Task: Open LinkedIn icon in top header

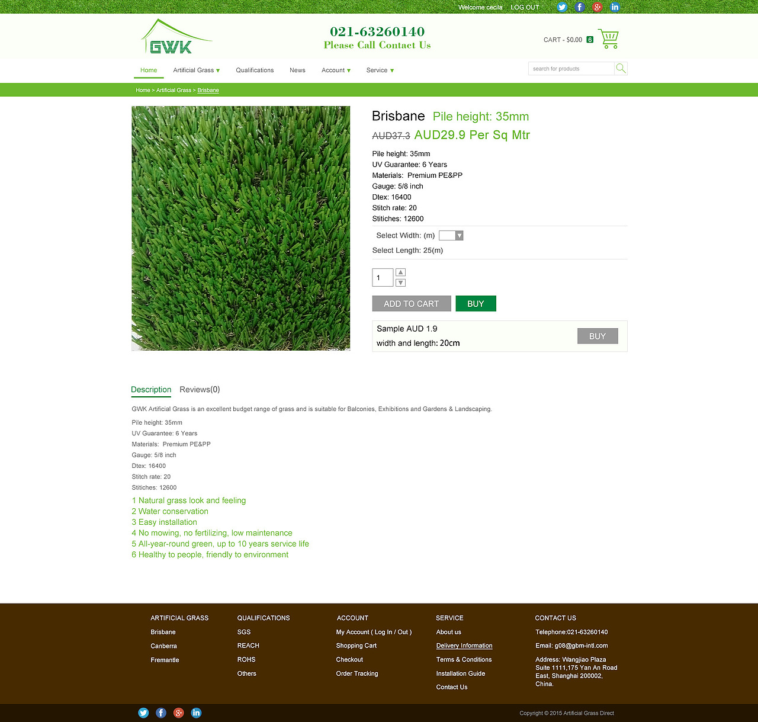Action: tap(615, 7)
